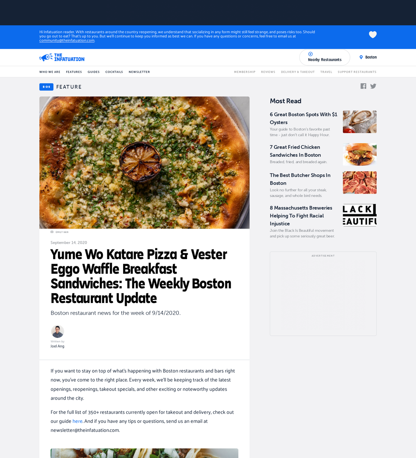
Task: Click subtitle 'Boston restaurant news for the week'
Action: (116, 313)
